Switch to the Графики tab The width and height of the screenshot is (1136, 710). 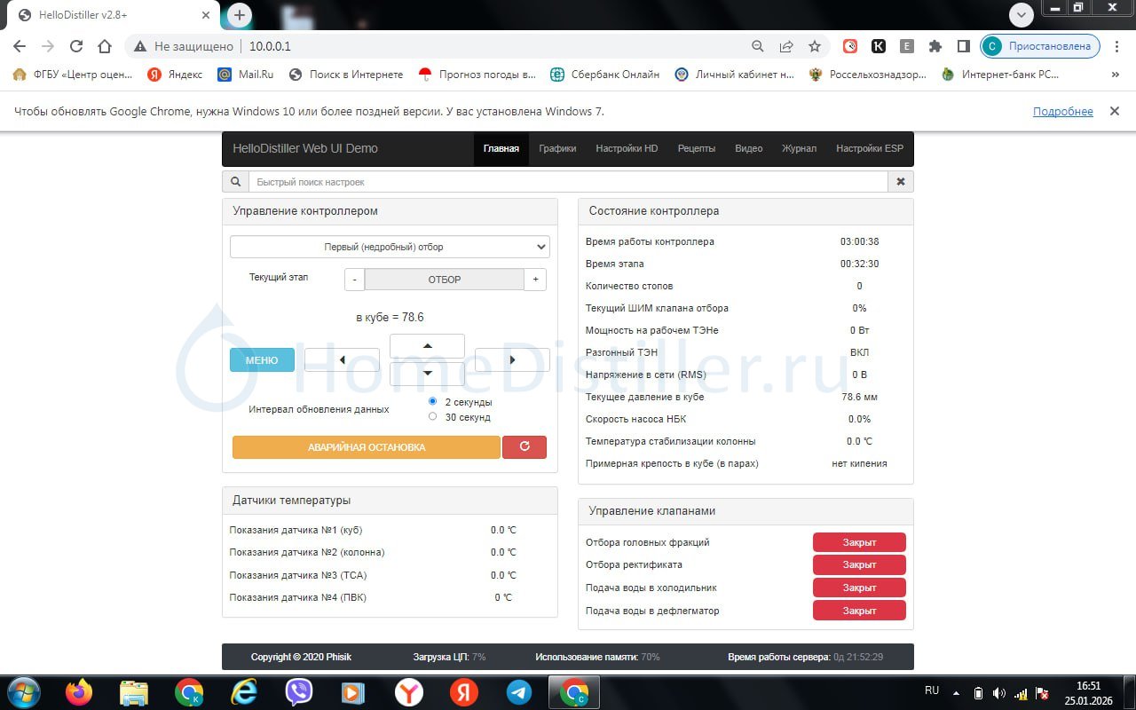click(557, 149)
